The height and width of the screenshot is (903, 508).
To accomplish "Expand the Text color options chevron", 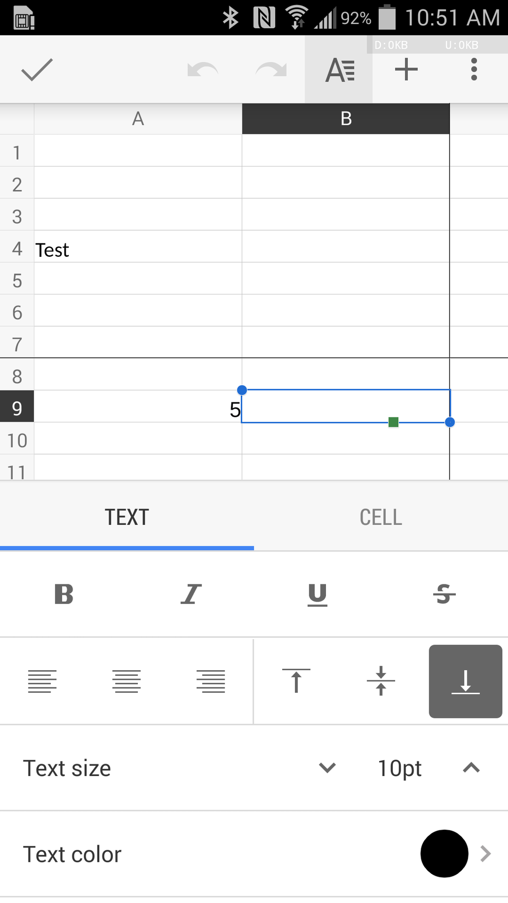I will (x=484, y=853).
